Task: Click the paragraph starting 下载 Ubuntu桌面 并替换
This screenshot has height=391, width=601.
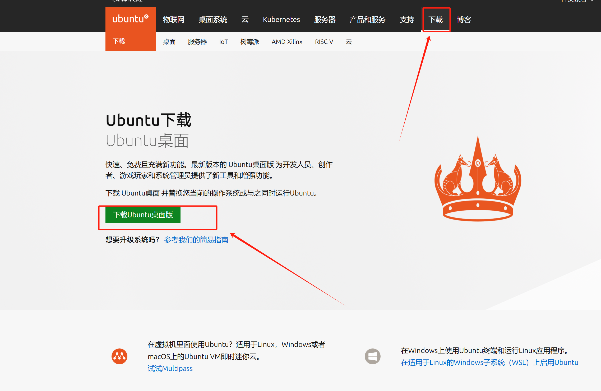Action: [211, 193]
